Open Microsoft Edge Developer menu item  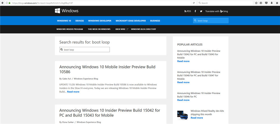click(131, 21)
